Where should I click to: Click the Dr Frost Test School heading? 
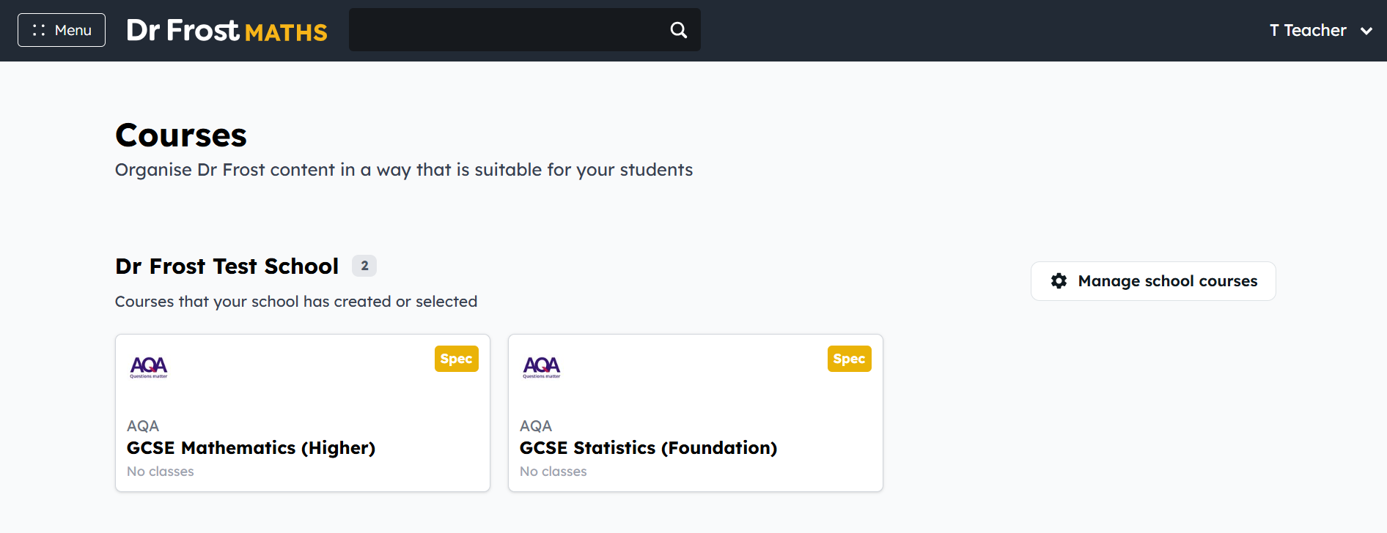(x=227, y=266)
